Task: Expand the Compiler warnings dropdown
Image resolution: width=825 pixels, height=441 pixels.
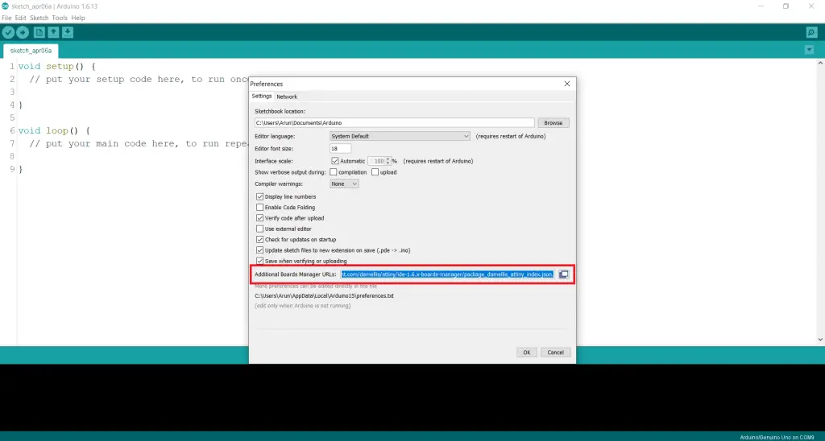Action: tap(344, 184)
